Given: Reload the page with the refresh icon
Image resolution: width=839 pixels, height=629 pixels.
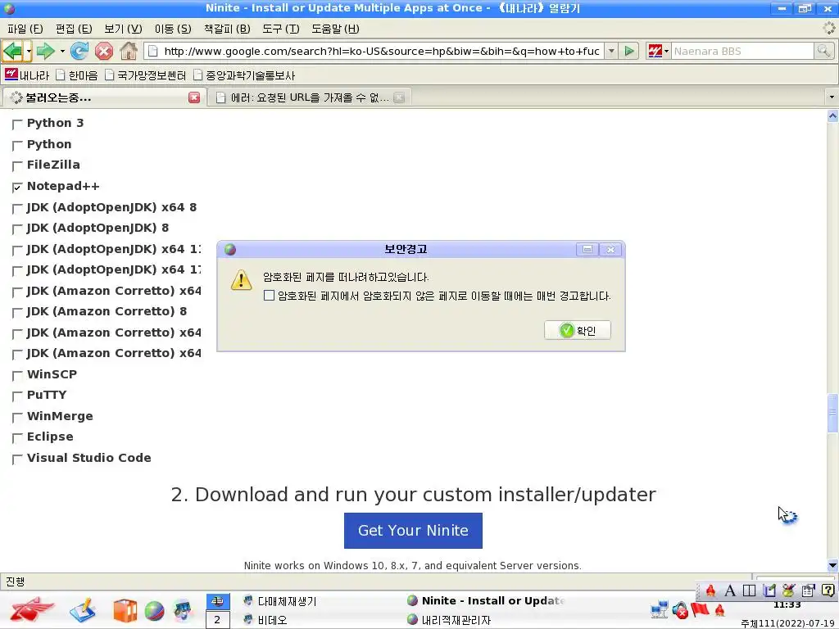Looking at the screenshot, I should (x=79, y=52).
